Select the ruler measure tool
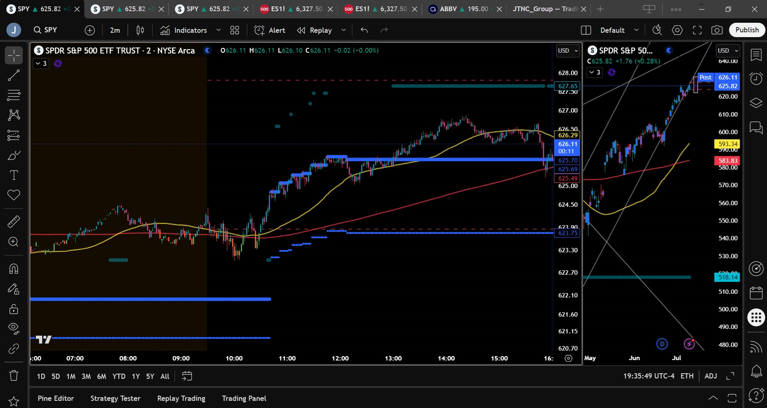This screenshot has width=767, height=408. coord(14,222)
